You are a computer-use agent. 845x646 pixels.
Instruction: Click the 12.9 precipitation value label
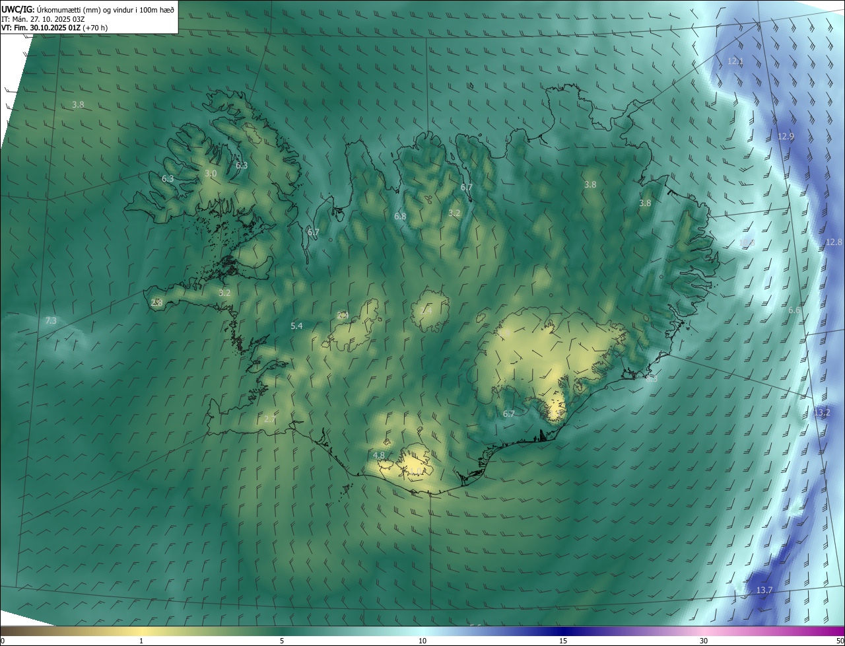786,136
